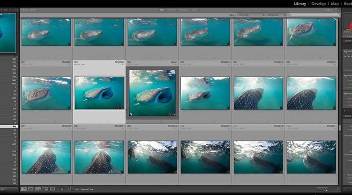Screen dimensions: 352x195
Task: Click in the Library Filter search field
Action: (315, 14)
